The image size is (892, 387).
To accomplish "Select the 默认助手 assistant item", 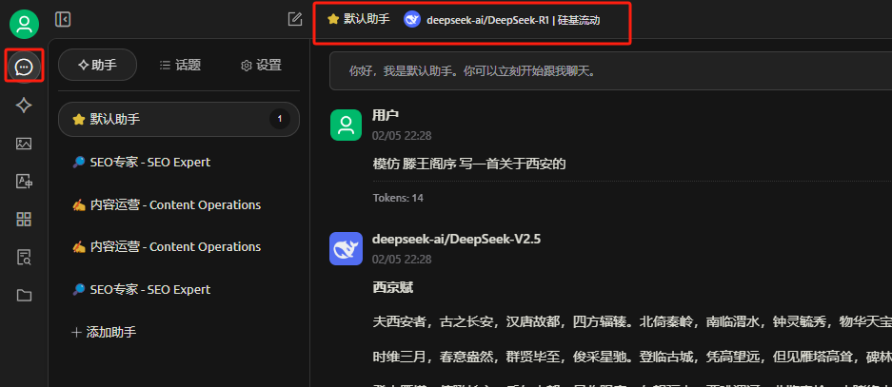I will point(179,120).
